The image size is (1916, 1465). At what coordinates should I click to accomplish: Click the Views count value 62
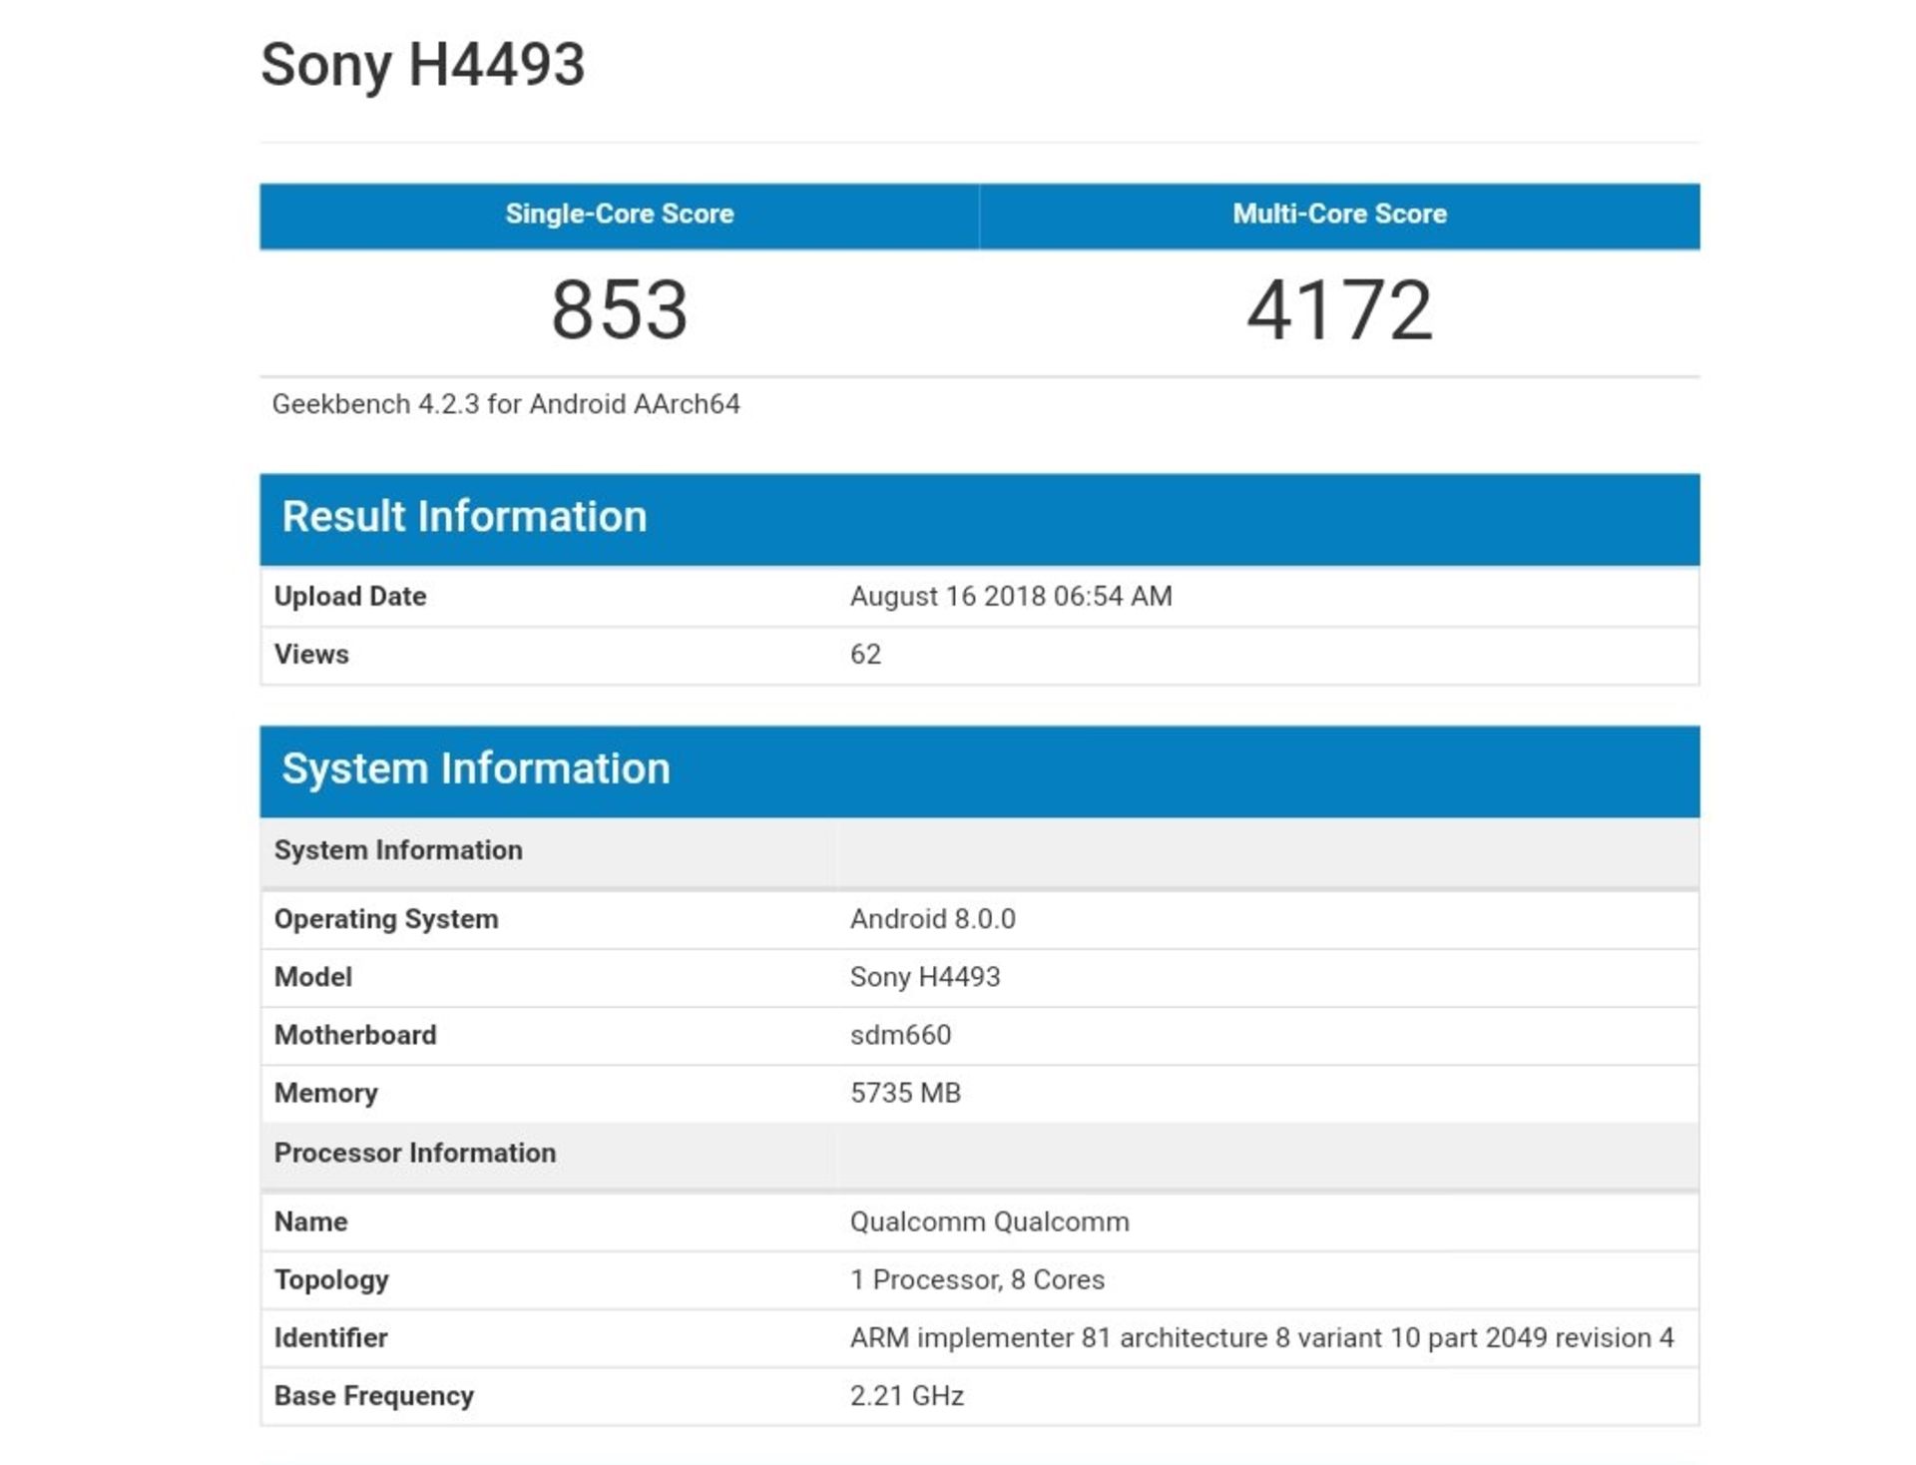point(865,654)
